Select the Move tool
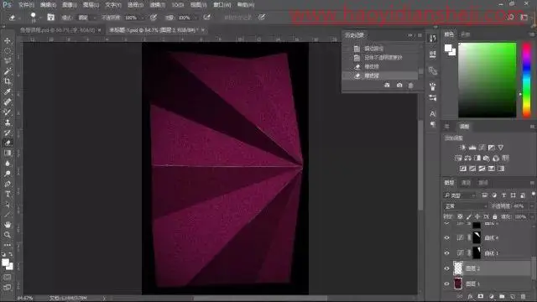The image size is (537, 302). 8,41
